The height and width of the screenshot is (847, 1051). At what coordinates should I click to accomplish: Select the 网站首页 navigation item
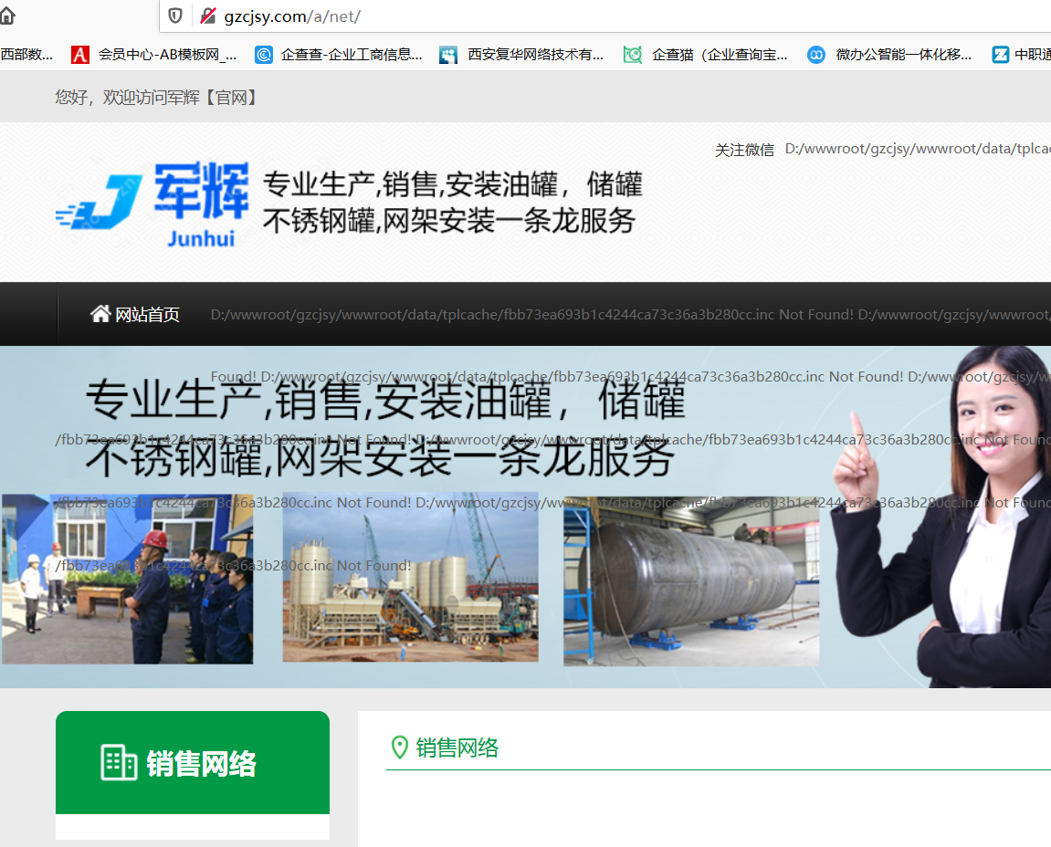(146, 315)
